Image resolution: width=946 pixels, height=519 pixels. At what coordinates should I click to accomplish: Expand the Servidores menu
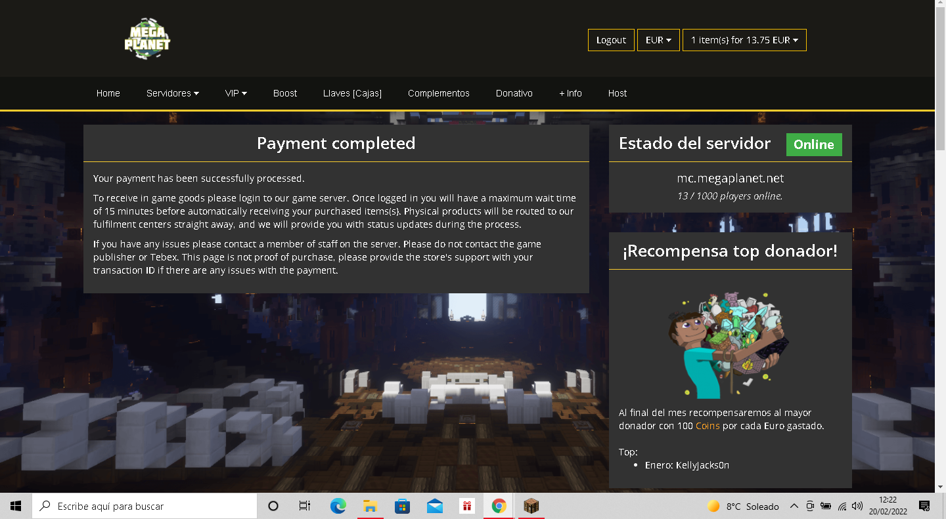click(173, 93)
